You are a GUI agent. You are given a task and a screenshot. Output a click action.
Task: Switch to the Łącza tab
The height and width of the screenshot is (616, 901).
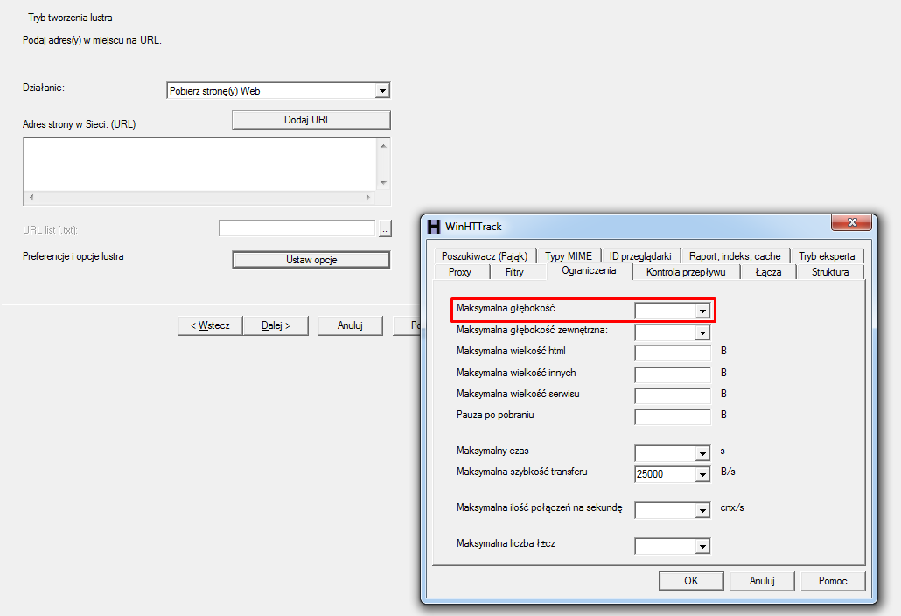pos(768,272)
